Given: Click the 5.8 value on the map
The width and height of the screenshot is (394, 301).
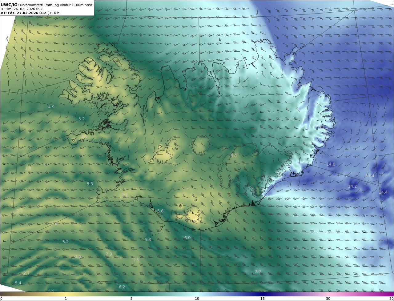Looking at the screenshot, I should coord(148,240).
